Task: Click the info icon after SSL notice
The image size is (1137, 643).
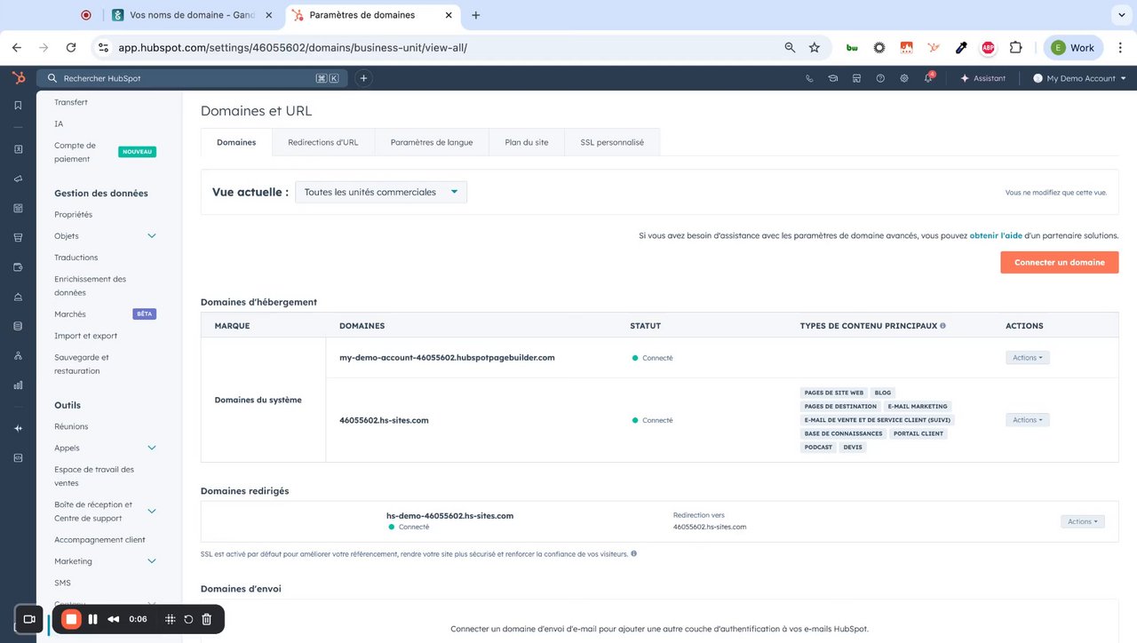Action: [633, 554]
